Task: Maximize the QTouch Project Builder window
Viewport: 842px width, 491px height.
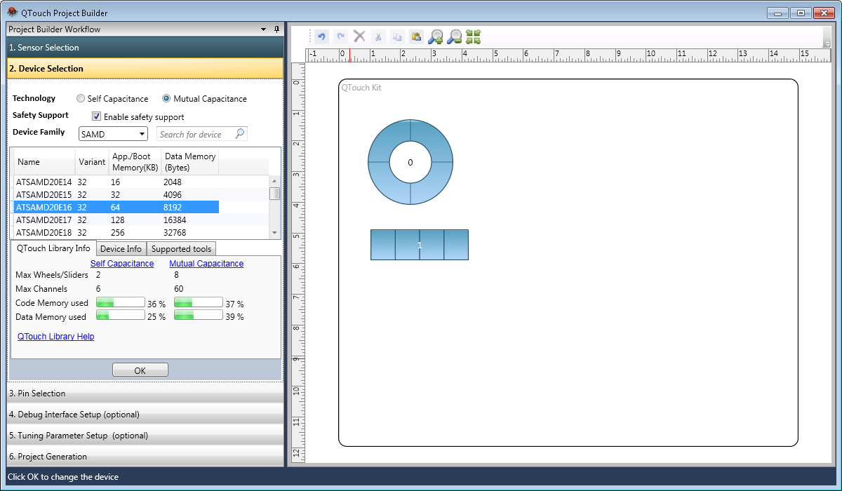Action: pyautogui.click(x=801, y=13)
